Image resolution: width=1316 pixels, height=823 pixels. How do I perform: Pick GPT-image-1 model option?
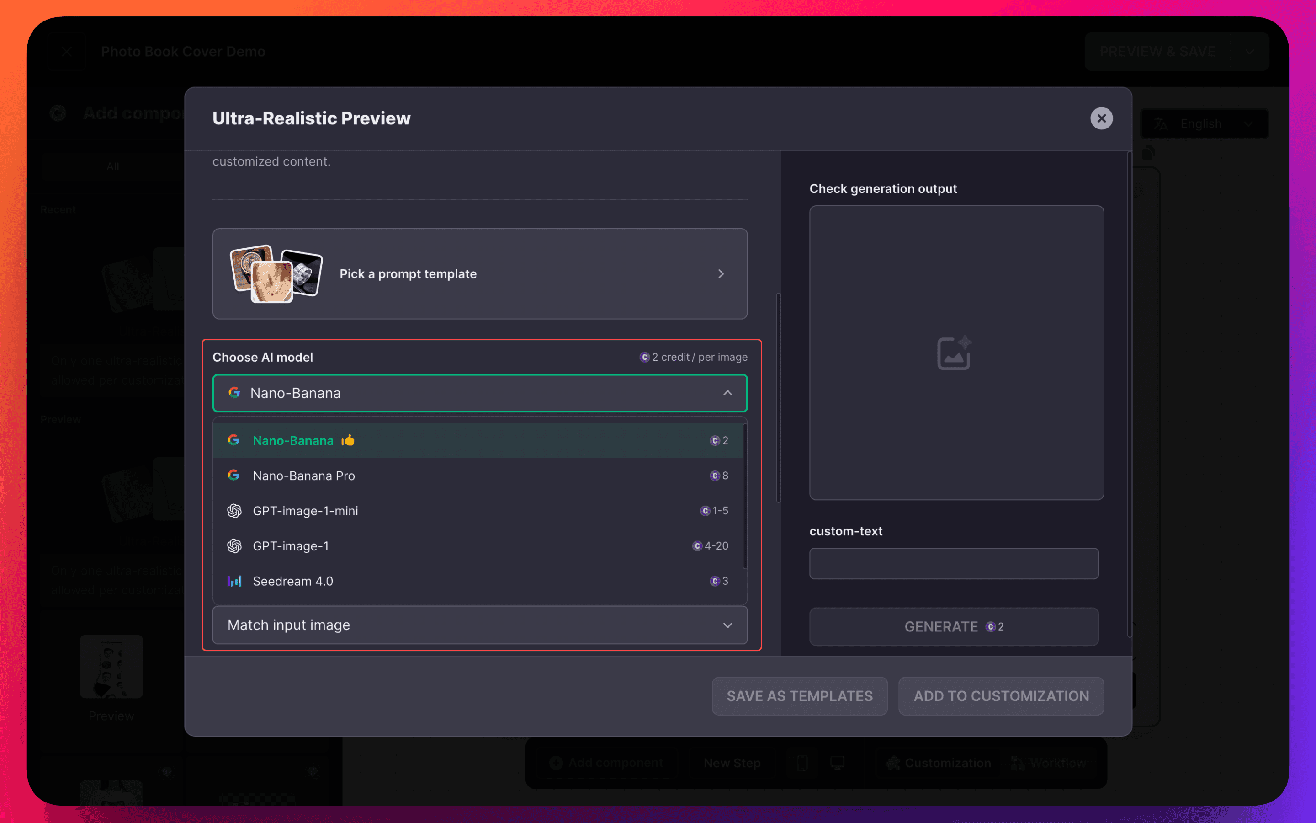tap(291, 545)
